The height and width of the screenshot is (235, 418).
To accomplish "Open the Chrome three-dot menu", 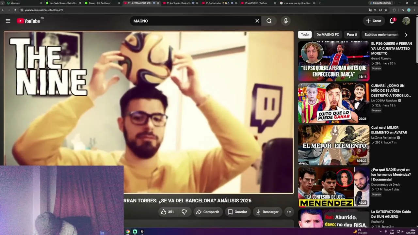I will click(x=414, y=10).
